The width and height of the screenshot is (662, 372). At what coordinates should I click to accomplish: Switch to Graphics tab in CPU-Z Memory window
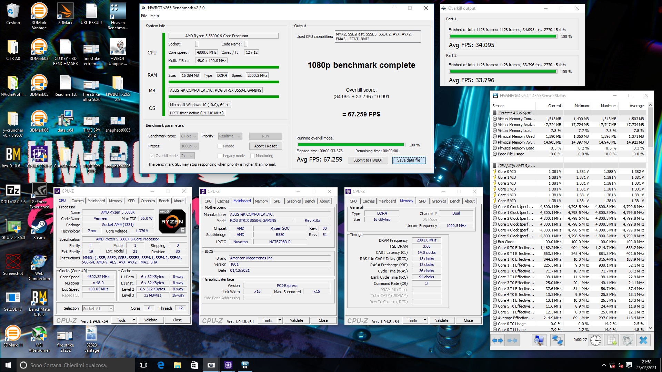pyautogui.click(x=439, y=201)
